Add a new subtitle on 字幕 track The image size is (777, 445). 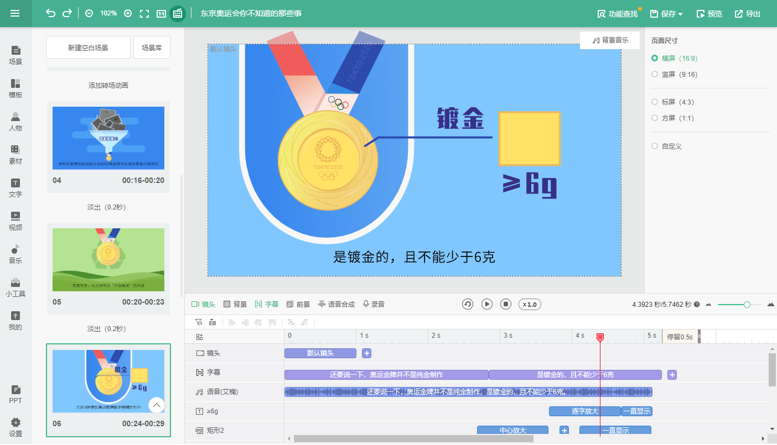672,375
